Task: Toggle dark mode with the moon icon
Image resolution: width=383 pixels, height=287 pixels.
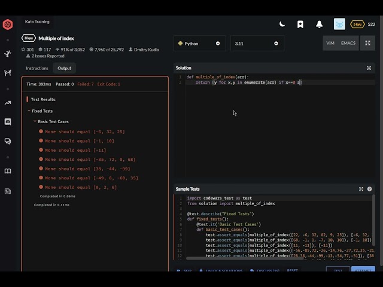Action: tap(282, 24)
